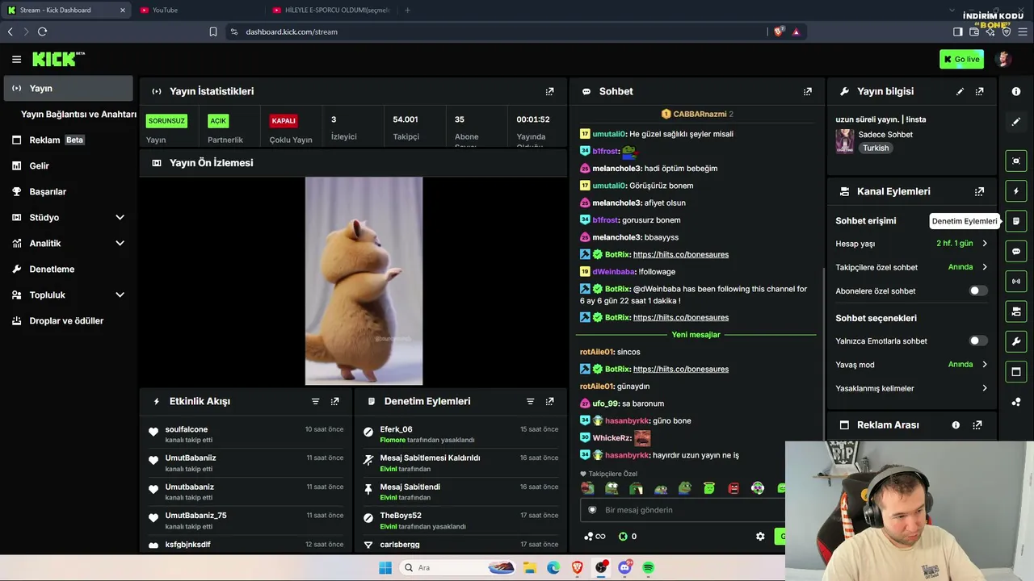Open Windows Start menu on the taskbar
1034x581 pixels.
(x=385, y=567)
